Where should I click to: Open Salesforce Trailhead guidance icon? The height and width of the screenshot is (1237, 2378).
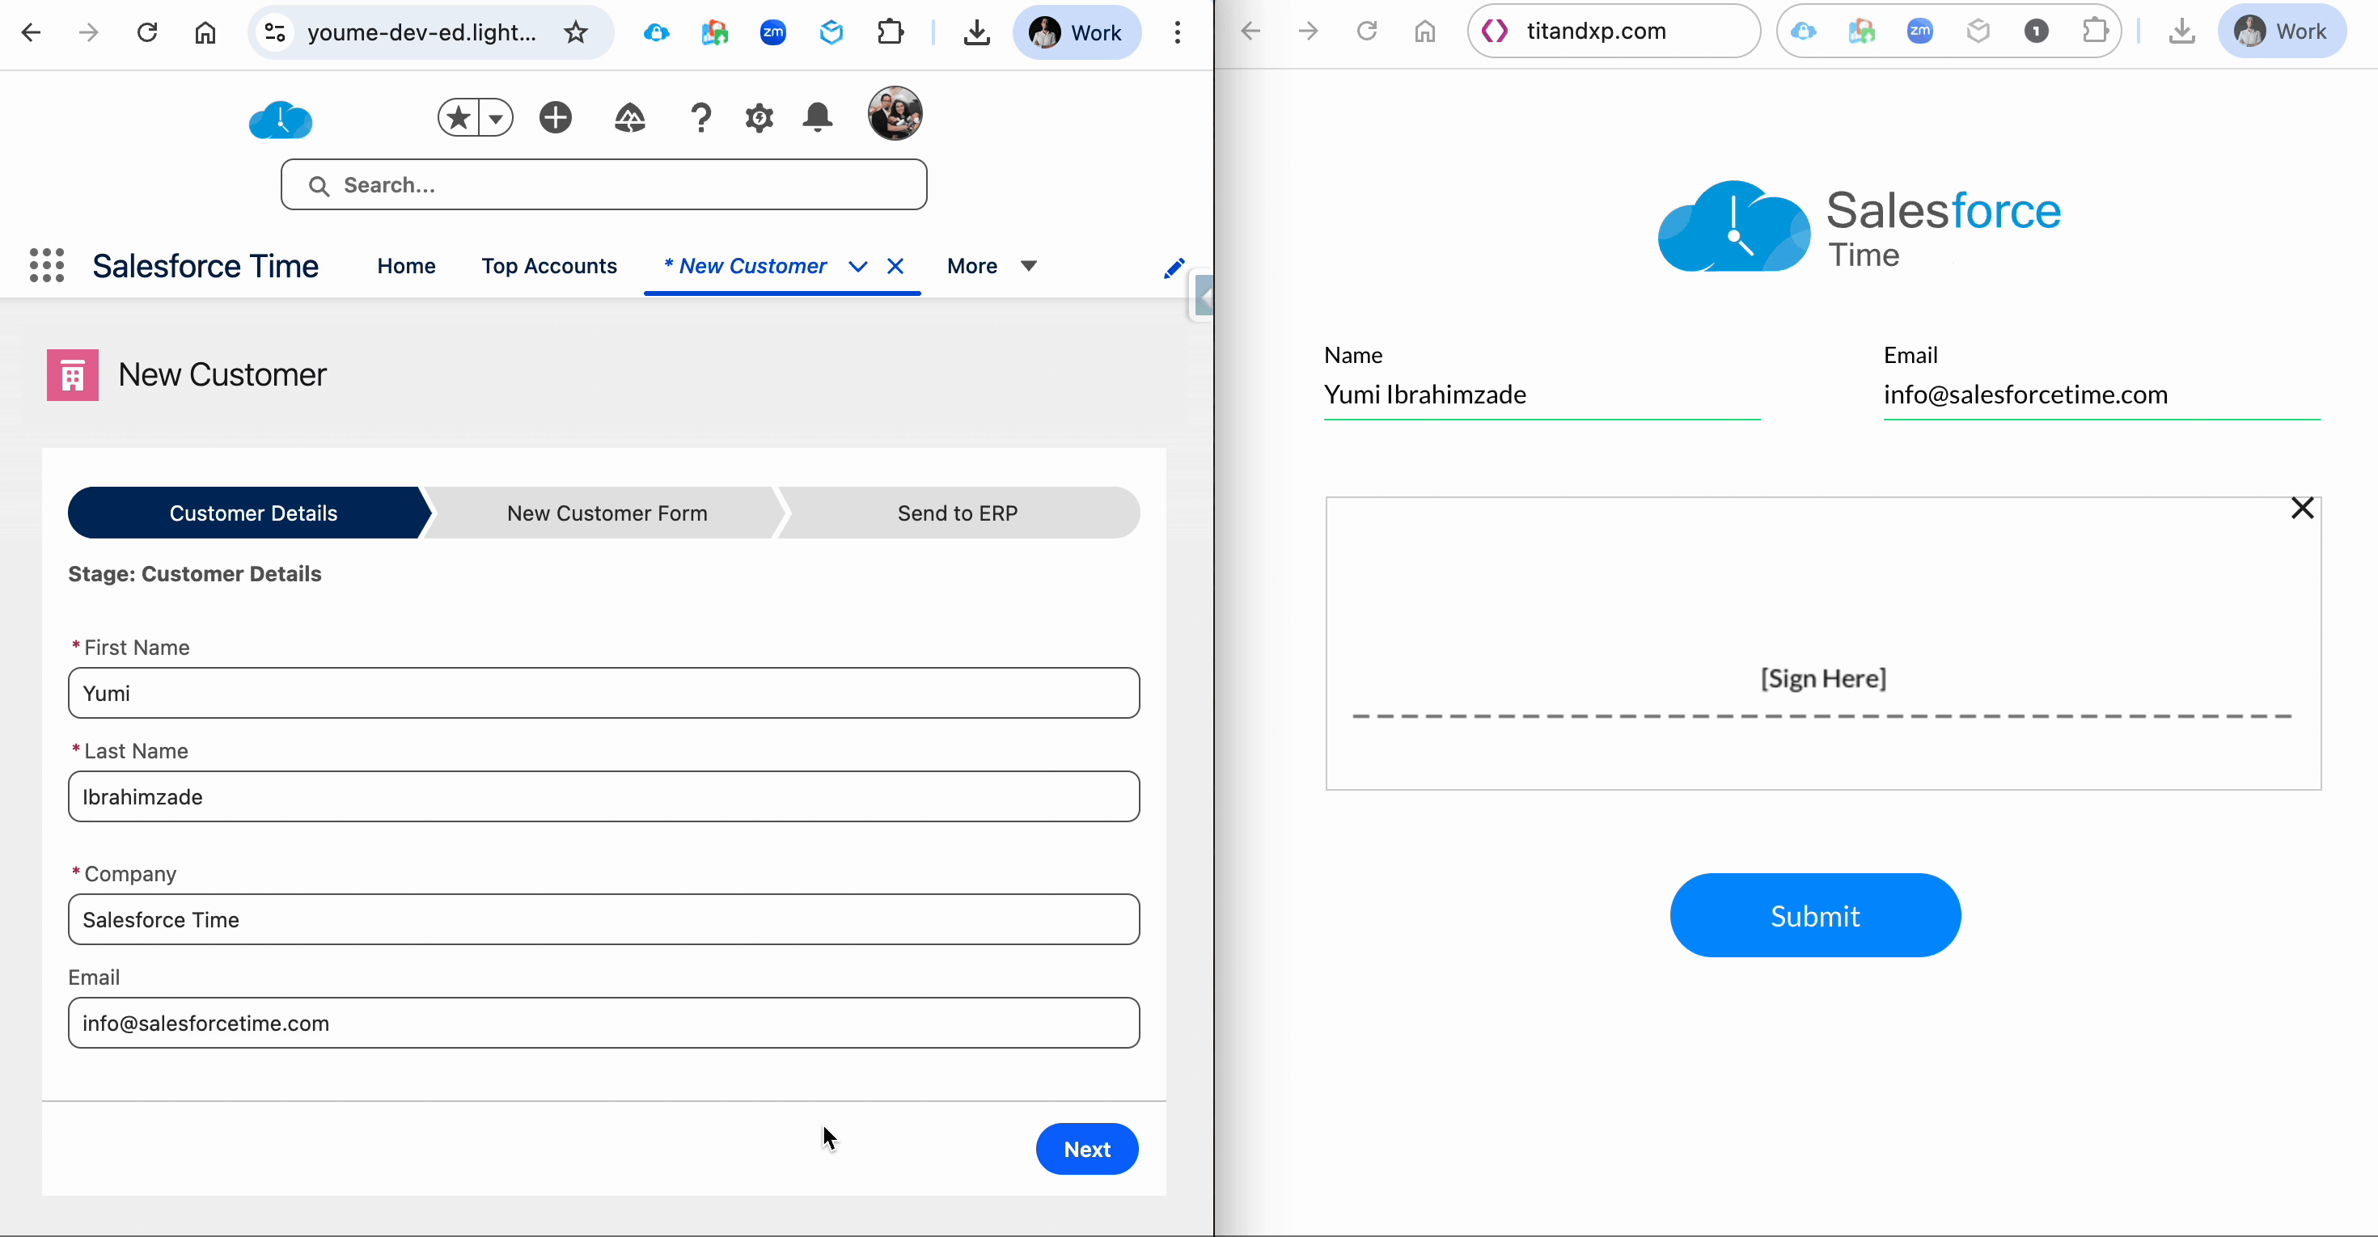point(629,117)
